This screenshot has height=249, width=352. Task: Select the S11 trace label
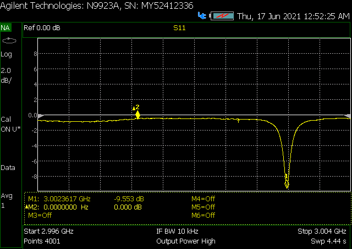(179, 27)
